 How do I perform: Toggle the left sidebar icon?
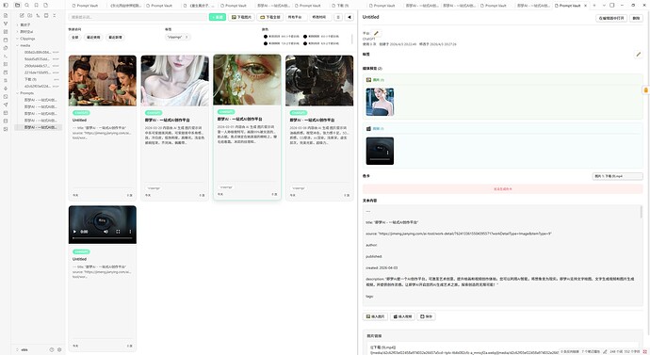click(x=6, y=5)
